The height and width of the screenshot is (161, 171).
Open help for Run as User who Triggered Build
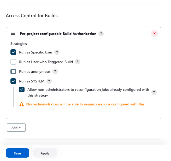tap(78, 62)
